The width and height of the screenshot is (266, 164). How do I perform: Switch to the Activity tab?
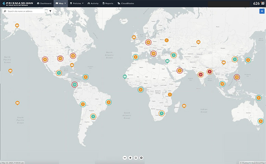93,3
